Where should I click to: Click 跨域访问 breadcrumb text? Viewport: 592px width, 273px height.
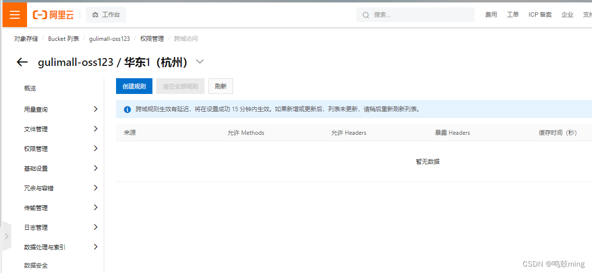click(x=186, y=39)
